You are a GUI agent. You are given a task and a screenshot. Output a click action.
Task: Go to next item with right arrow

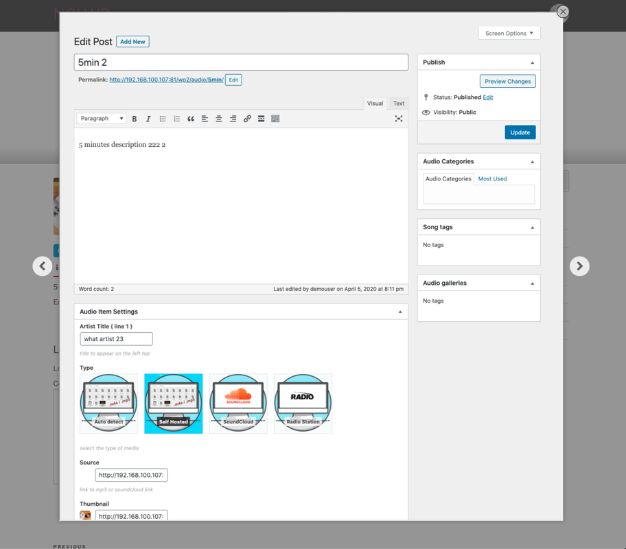click(x=579, y=266)
